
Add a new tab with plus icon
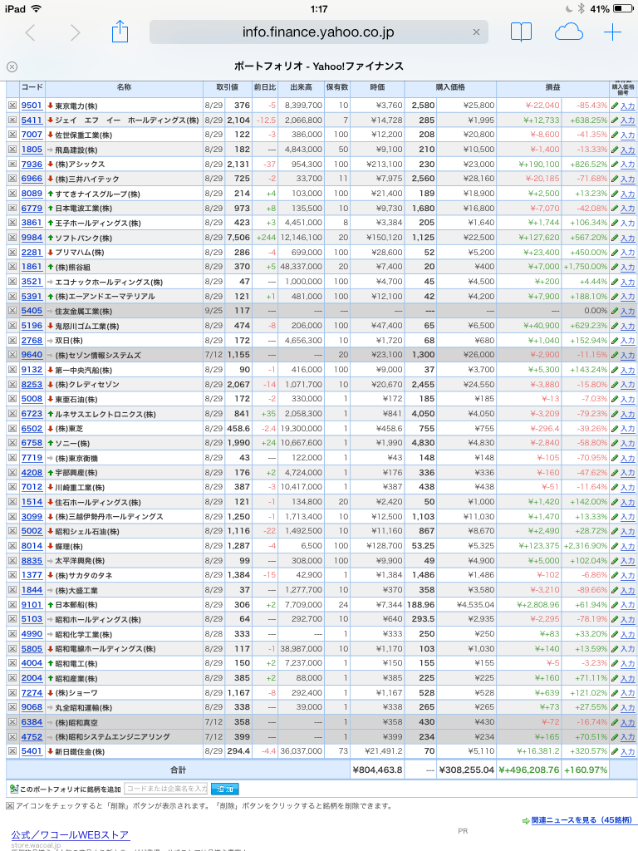pyautogui.click(x=612, y=32)
